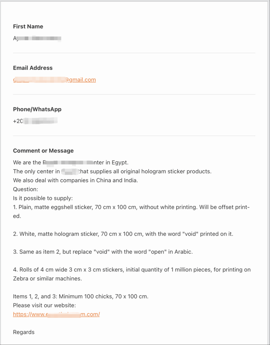This screenshot has width=270, height=345.
Task: Click item 3 about the word "open" in Arabic
Action: (x=103, y=252)
